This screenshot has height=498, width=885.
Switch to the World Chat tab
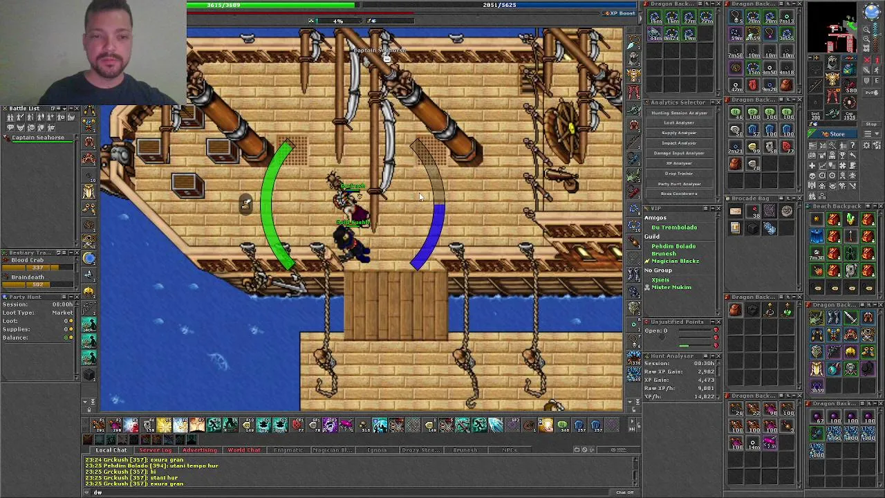[244, 450]
